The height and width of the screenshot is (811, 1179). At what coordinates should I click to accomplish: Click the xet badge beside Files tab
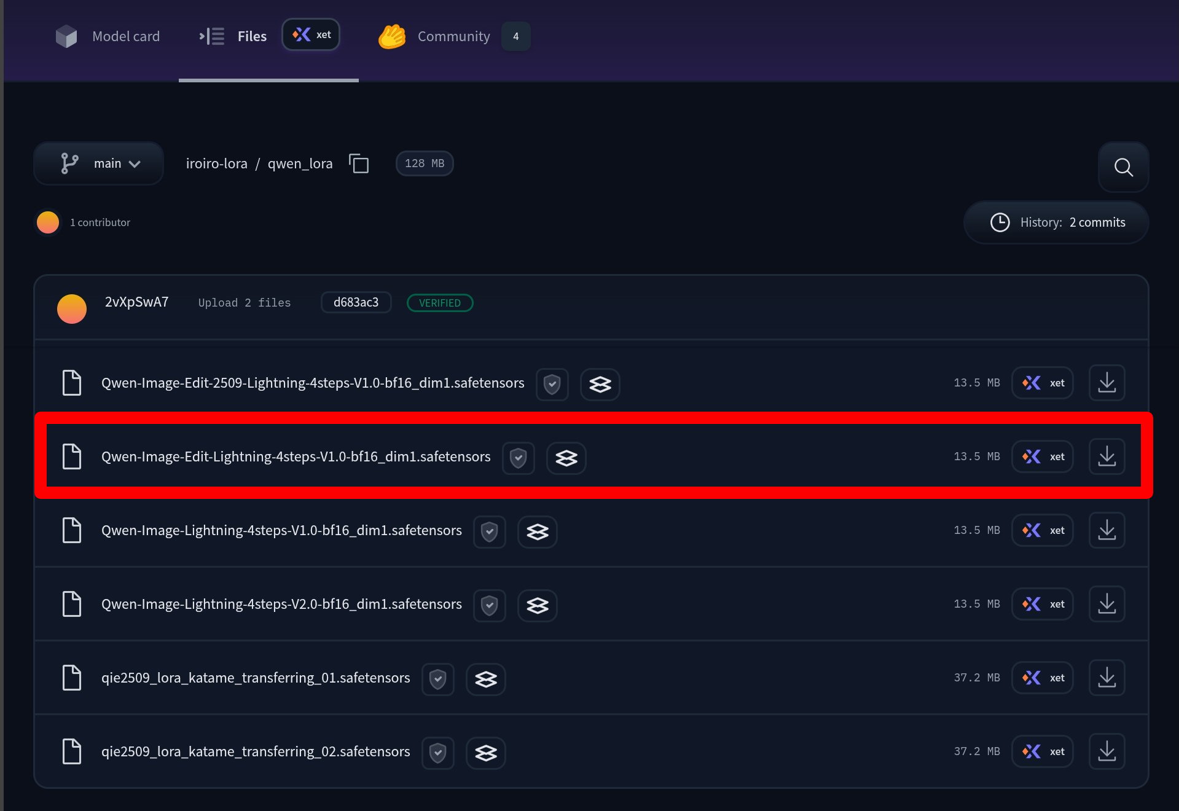point(311,35)
